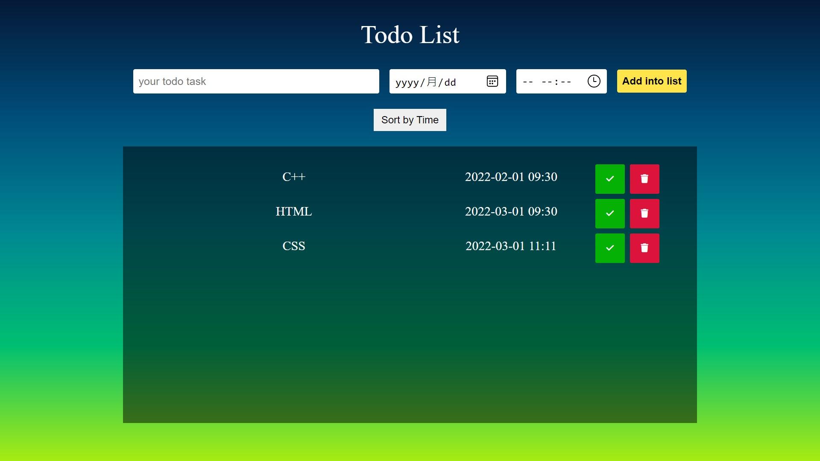Image resolution: width=820 pixels, height=461 pixels.
Task: Click the Sort by Time button
Action: 410,120
